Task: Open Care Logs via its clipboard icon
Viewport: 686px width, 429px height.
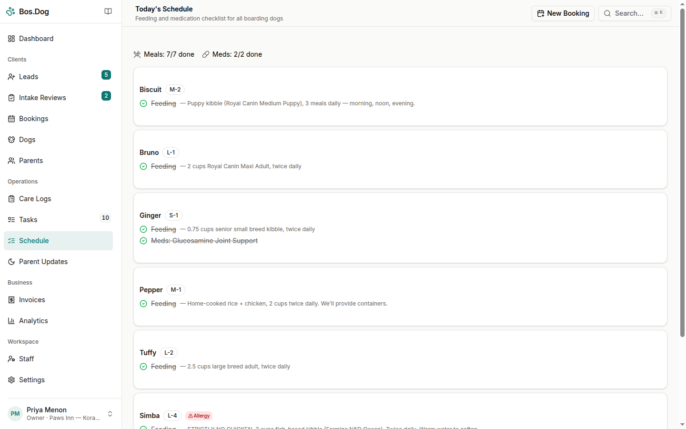Action: coord(11,199)
